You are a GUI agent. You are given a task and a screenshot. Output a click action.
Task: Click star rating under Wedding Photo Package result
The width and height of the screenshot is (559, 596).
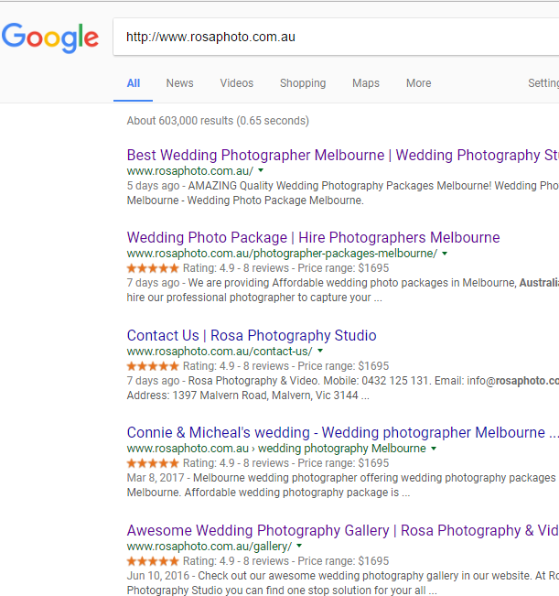pos(153,268)
